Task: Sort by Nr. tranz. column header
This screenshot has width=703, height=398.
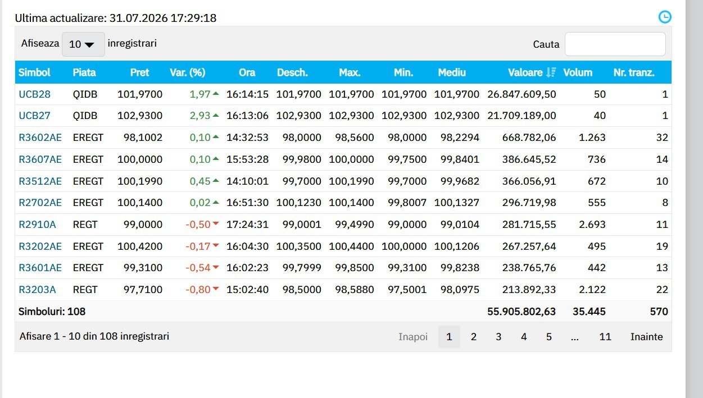Action: click(634, 72)
